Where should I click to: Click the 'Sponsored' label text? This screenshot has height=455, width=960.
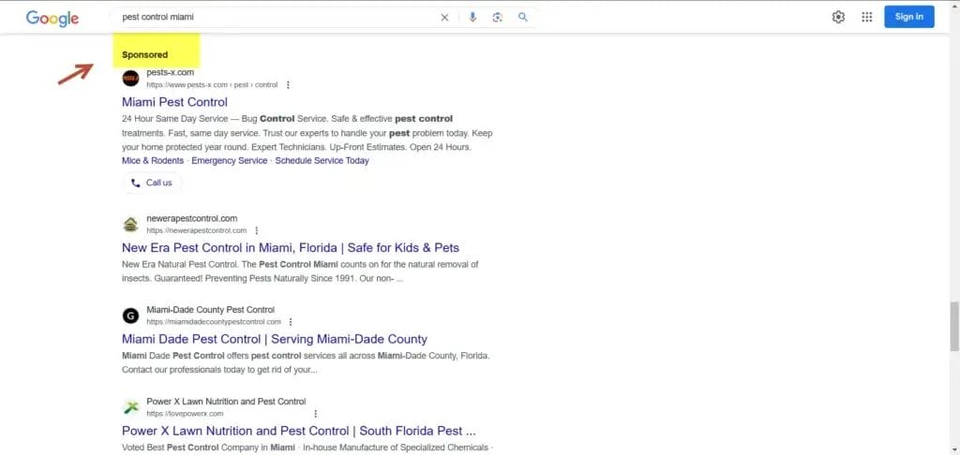[144, 54]
